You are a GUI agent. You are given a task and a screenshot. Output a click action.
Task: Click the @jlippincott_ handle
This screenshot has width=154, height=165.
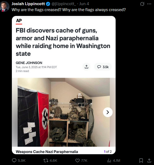click(x=64, y=4)
